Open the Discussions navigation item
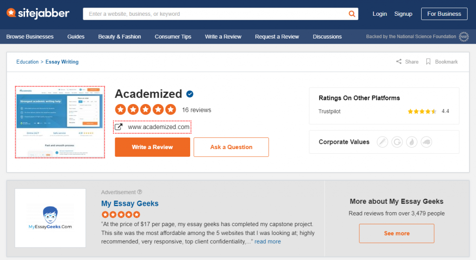The width and height of the screenshot is (476, 260). (327, 37)
